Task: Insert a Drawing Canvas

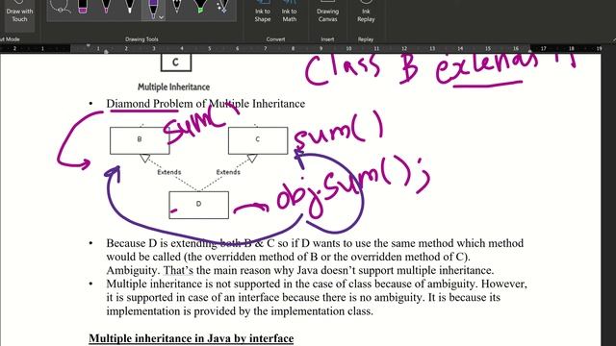Action: pos(327,12)
